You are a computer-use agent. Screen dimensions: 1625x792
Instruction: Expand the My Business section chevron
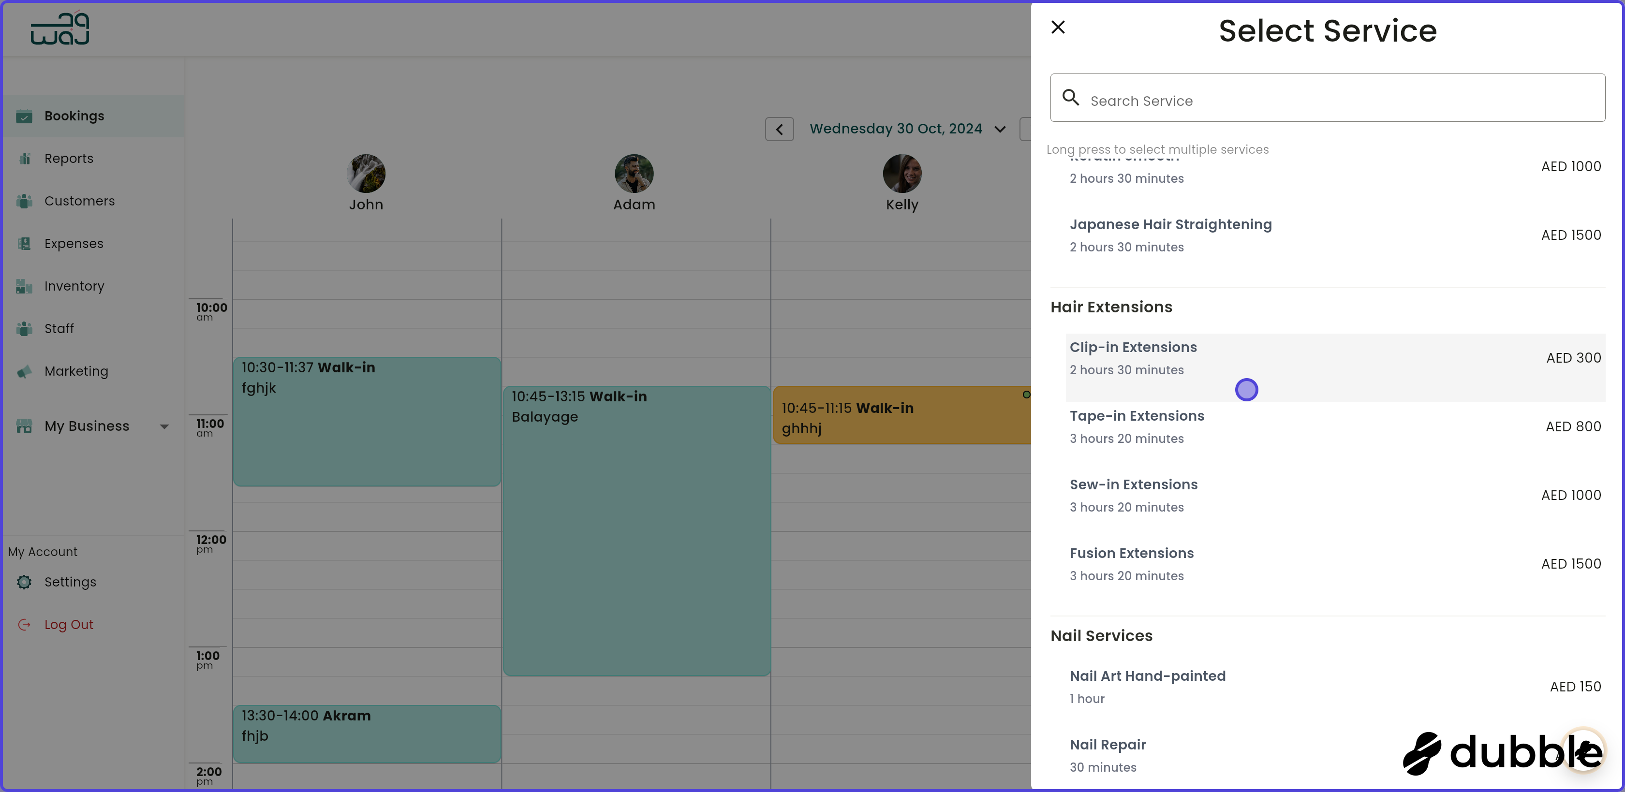(164, 426)
